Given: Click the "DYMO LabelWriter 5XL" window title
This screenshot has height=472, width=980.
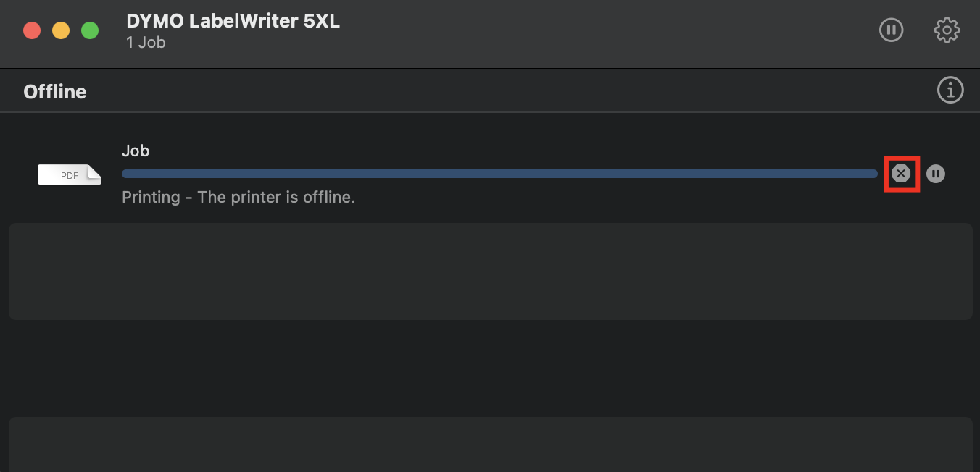Looking at the screenshot, I should click(233, 21).
